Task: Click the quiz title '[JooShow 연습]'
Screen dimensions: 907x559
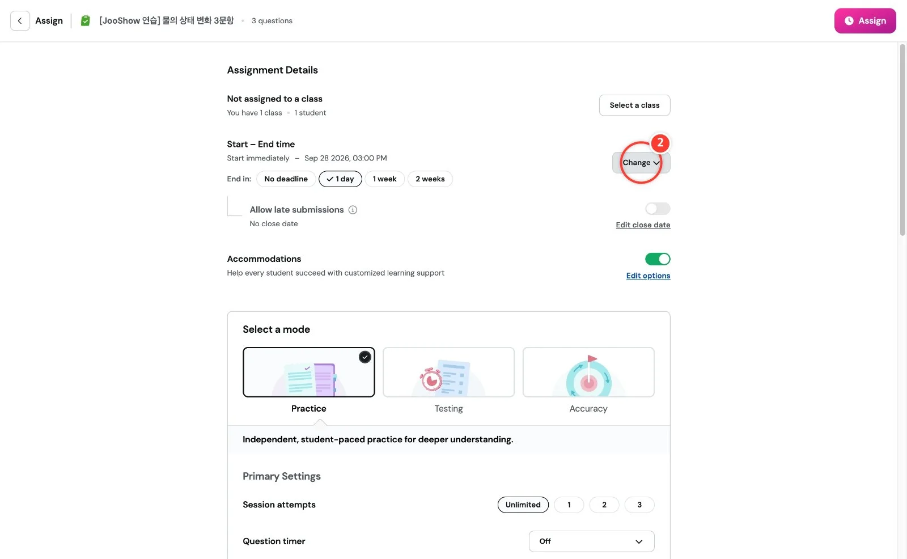Action: (166, 21)
